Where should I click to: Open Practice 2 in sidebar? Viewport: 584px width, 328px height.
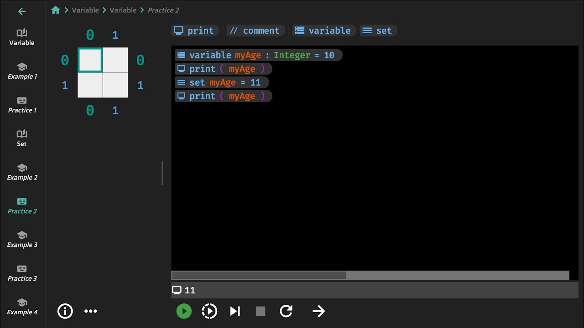coord(22,206)
